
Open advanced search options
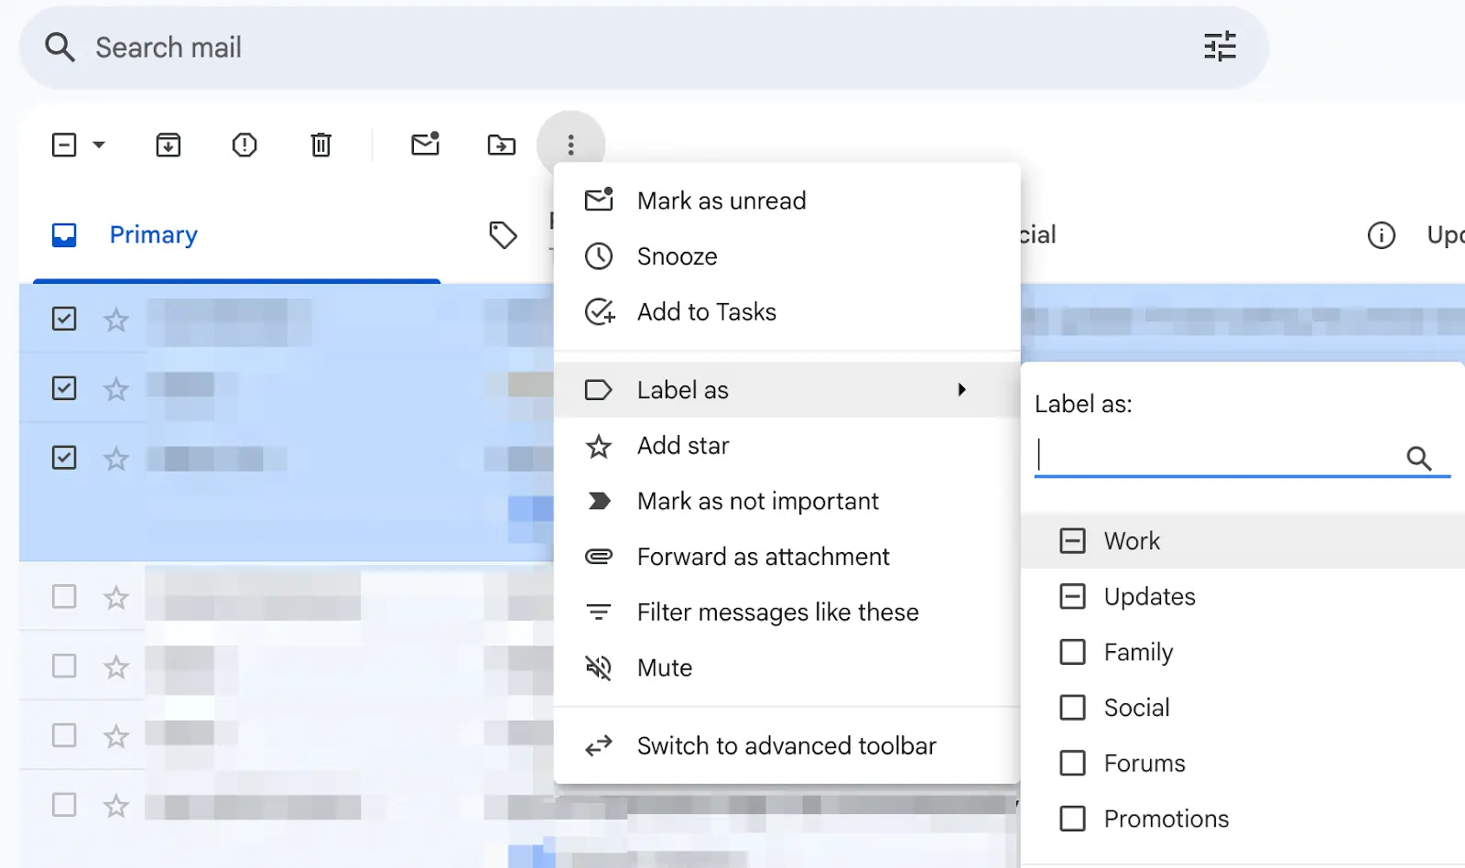coord(1221,47)
